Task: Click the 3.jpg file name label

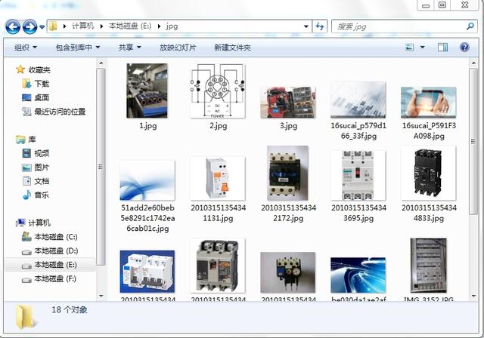Action: (x=289, y=126)
